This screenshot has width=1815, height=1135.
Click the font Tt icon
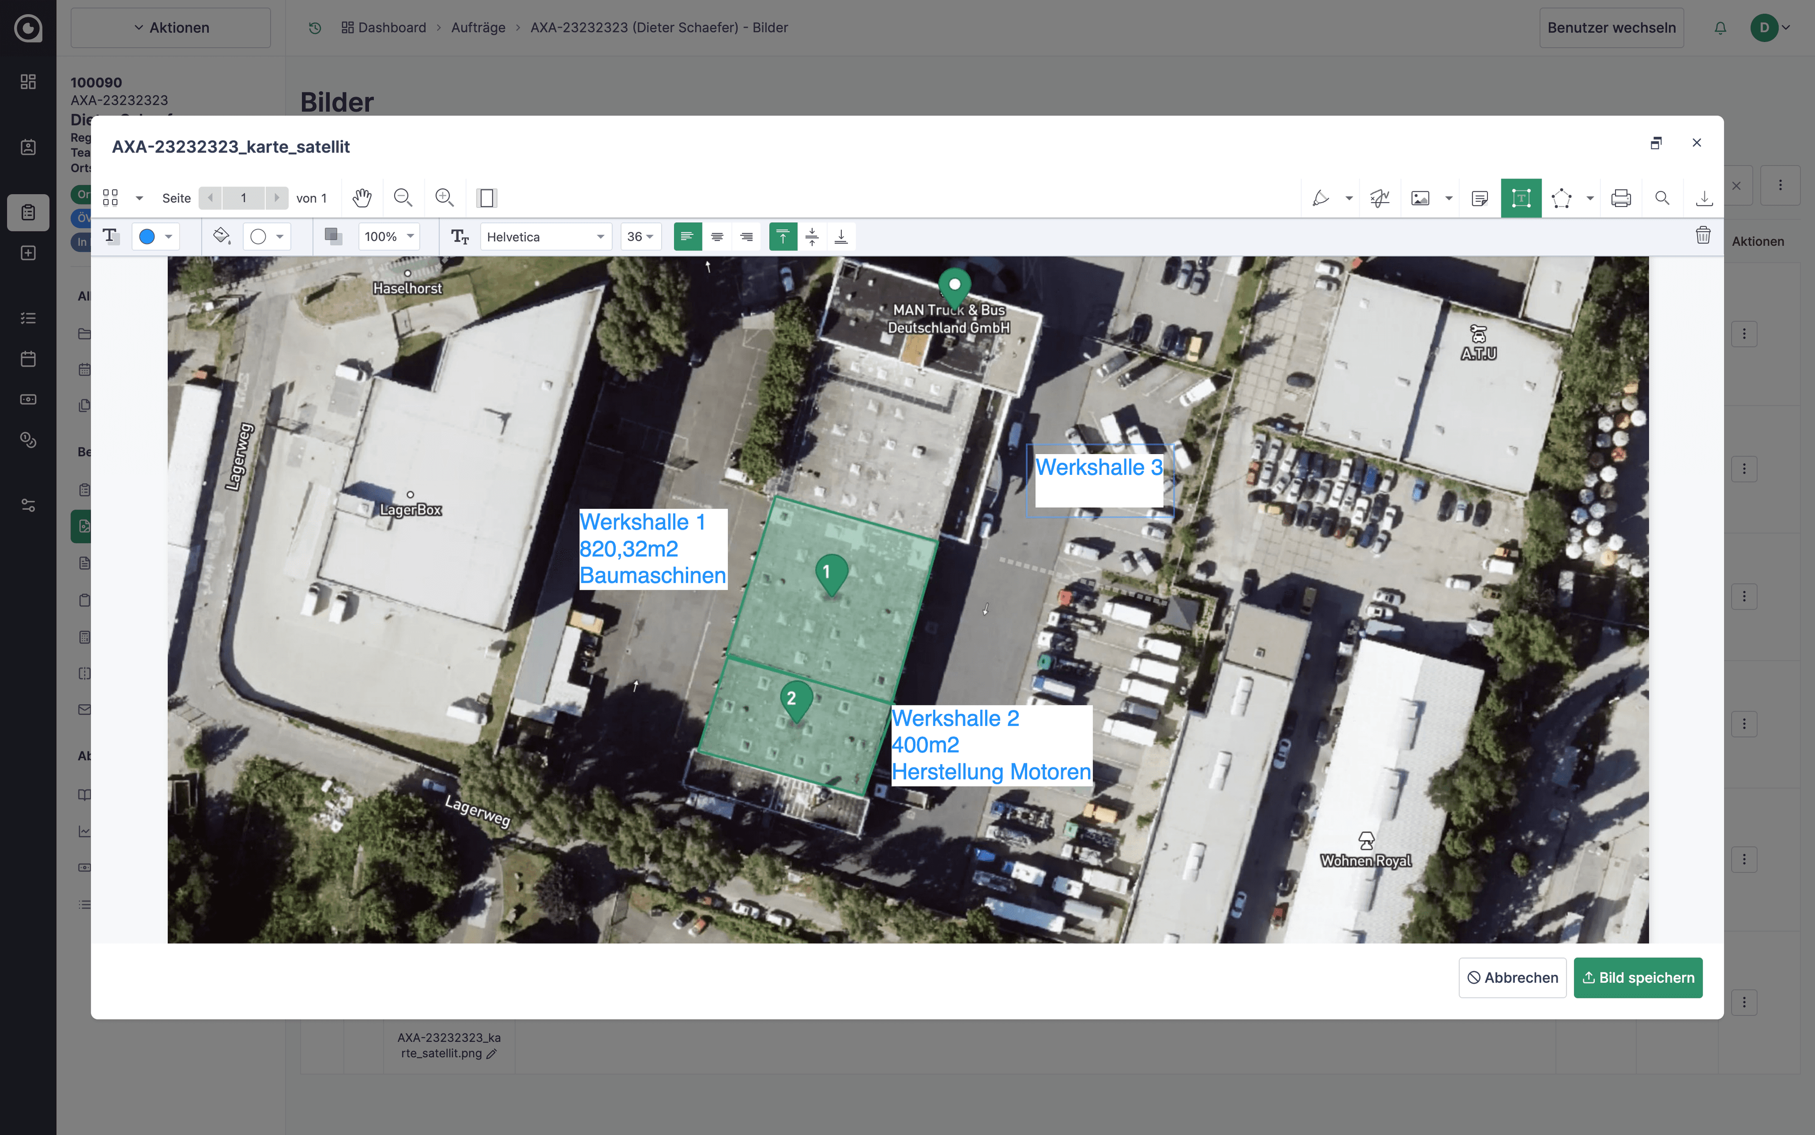point(459,237)
